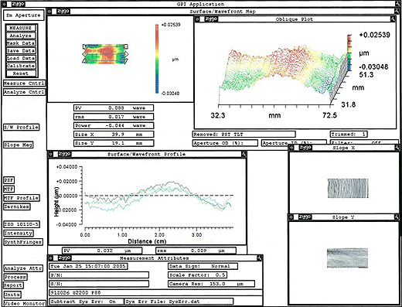Click the zygo logo on Surface/Wavefront Map window
402x307 pixels.
point(63,12)
